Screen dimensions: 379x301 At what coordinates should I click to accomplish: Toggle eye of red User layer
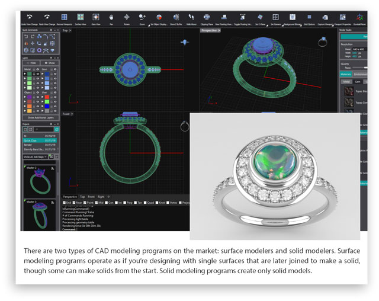click(x=55, y=97)
